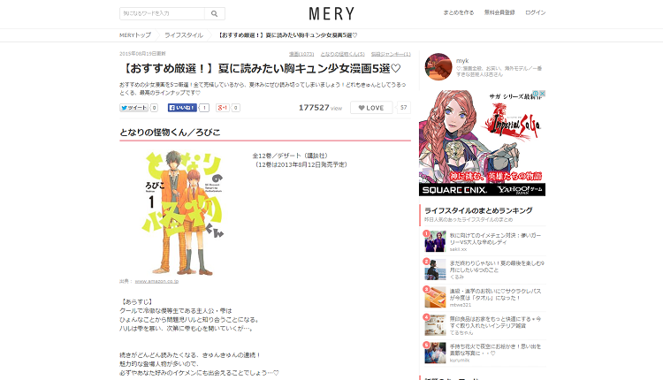
Task: Click the article title 夏に読みたい胸キュン少女漫画5選
Action: 261,68
